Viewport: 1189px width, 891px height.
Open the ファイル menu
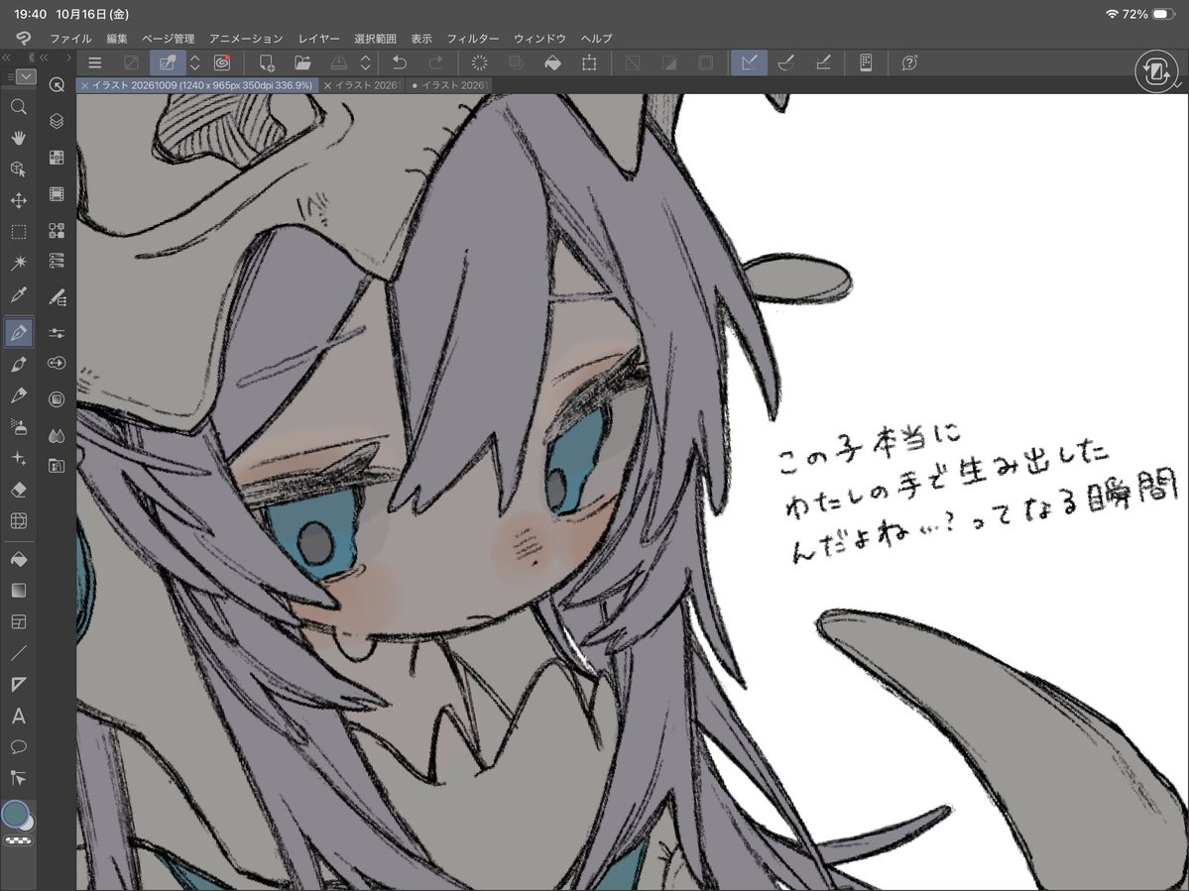[70, 38]
